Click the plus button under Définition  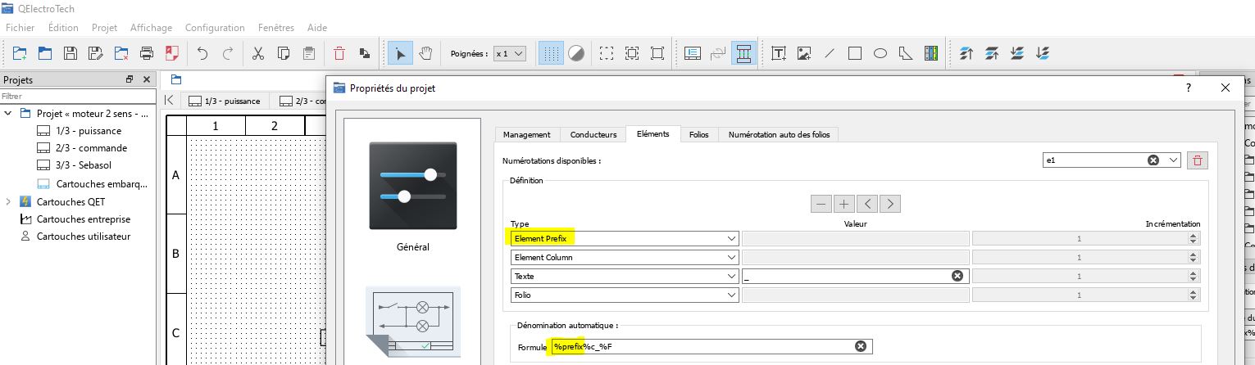[x=843, y=204]
